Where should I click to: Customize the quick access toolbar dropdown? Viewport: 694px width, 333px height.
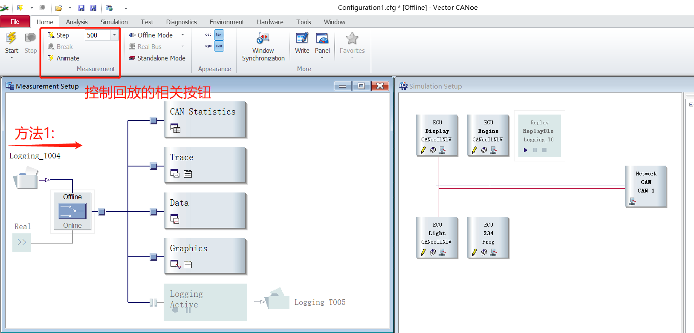pyautogui.click(x=126, y=8)
